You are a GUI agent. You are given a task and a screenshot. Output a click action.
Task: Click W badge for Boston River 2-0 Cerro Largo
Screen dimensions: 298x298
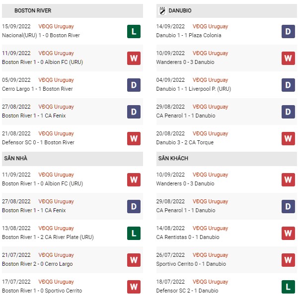(134, 260)
